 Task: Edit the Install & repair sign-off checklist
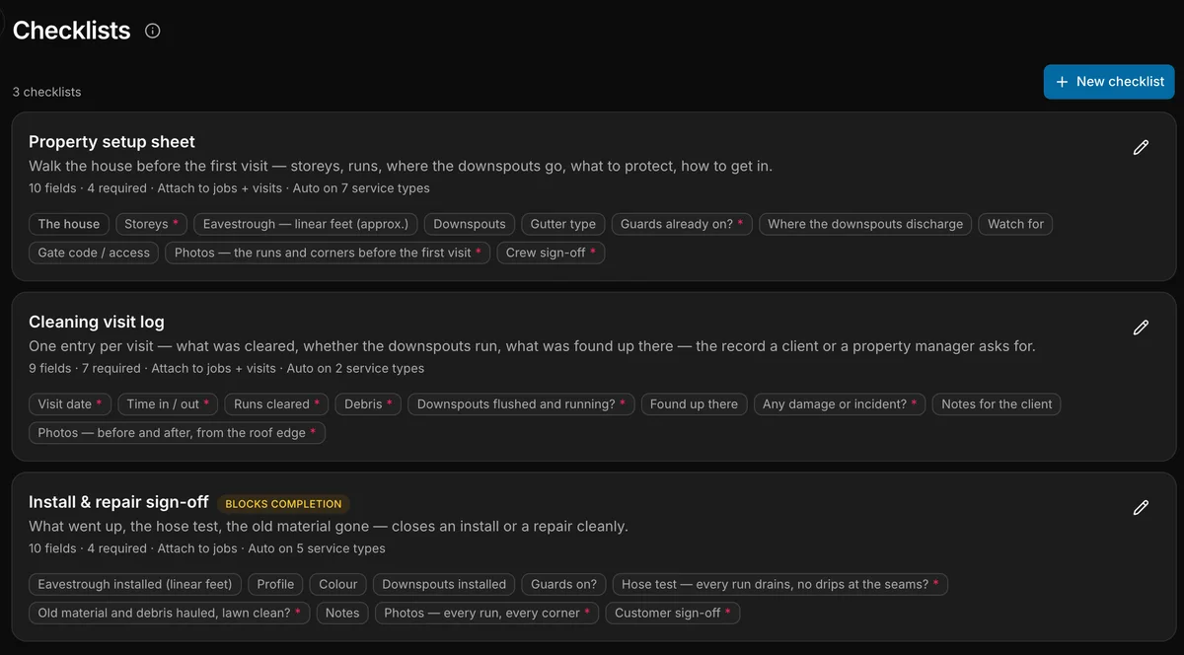coord(1141,508)
